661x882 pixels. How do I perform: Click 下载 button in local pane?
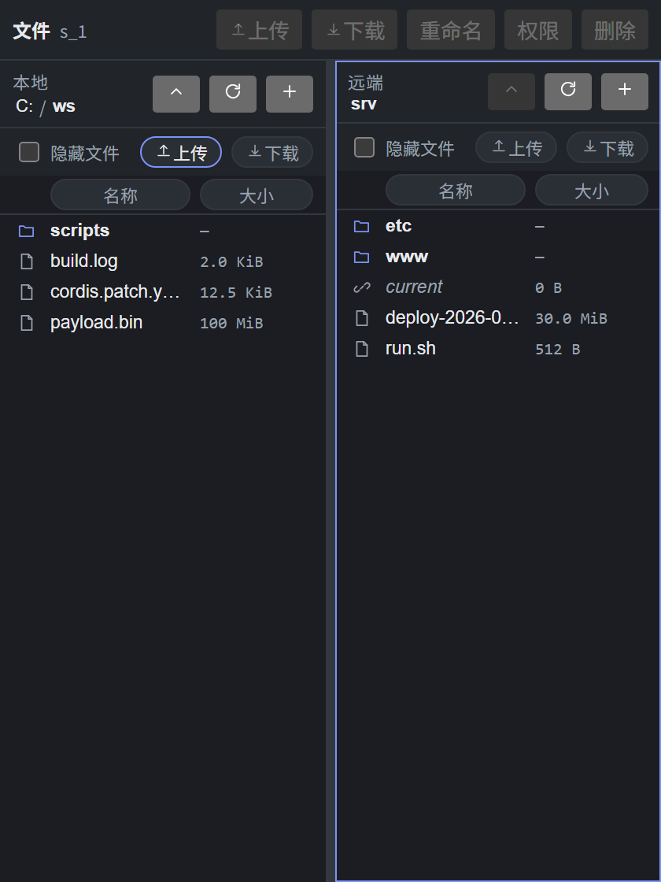coord(272,152)
